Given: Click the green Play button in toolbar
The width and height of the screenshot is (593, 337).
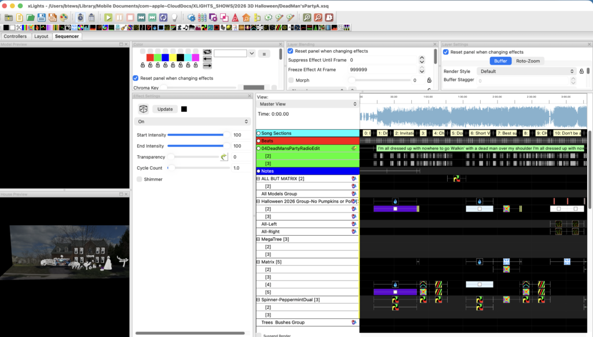Looking at the screenshot, I should pyautogui.click(x=108, y=17).
